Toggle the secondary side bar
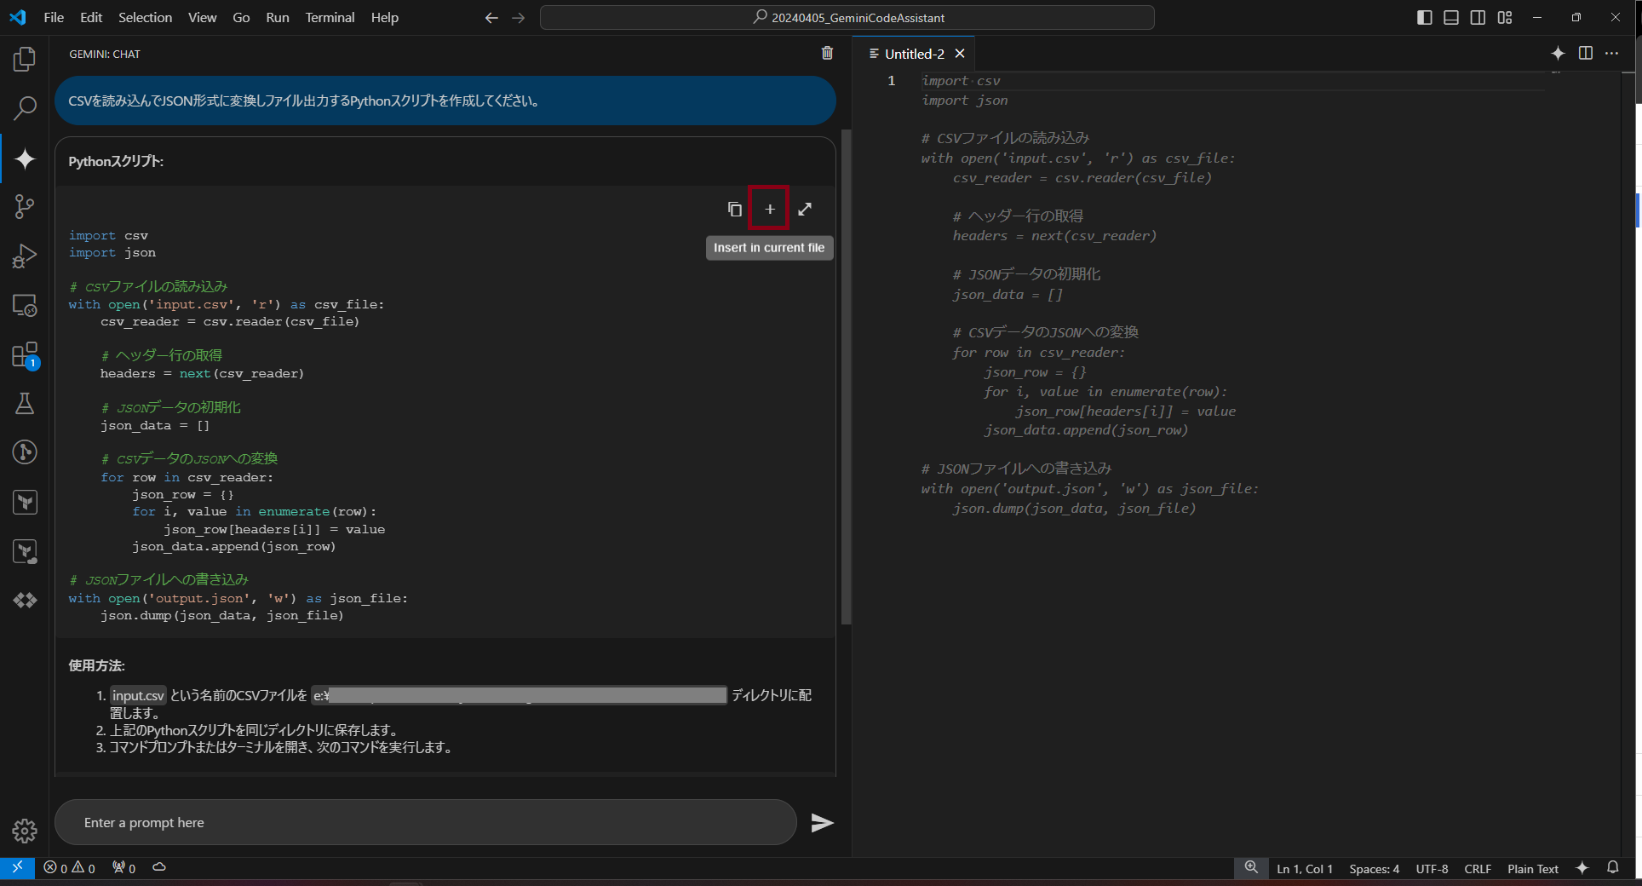This screenshot has width=1642, height=886. pos(1478,17)
